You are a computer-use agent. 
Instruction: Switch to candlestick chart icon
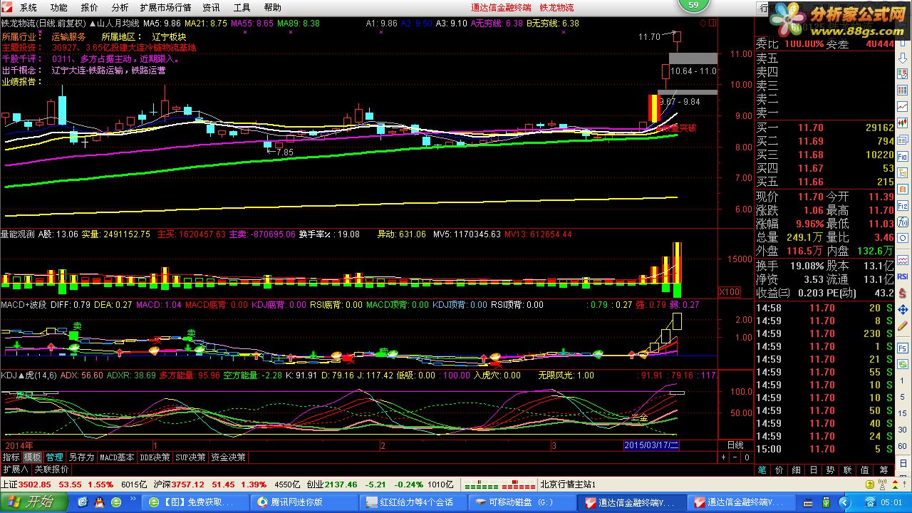(x=903, y=123)
